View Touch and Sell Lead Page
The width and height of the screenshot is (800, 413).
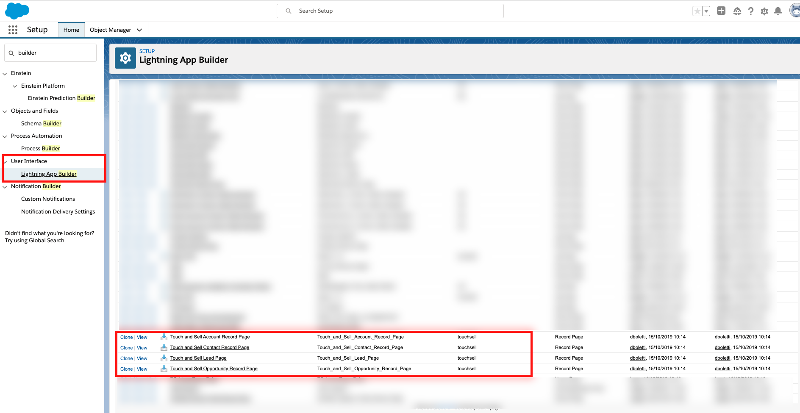click(142, 359)
